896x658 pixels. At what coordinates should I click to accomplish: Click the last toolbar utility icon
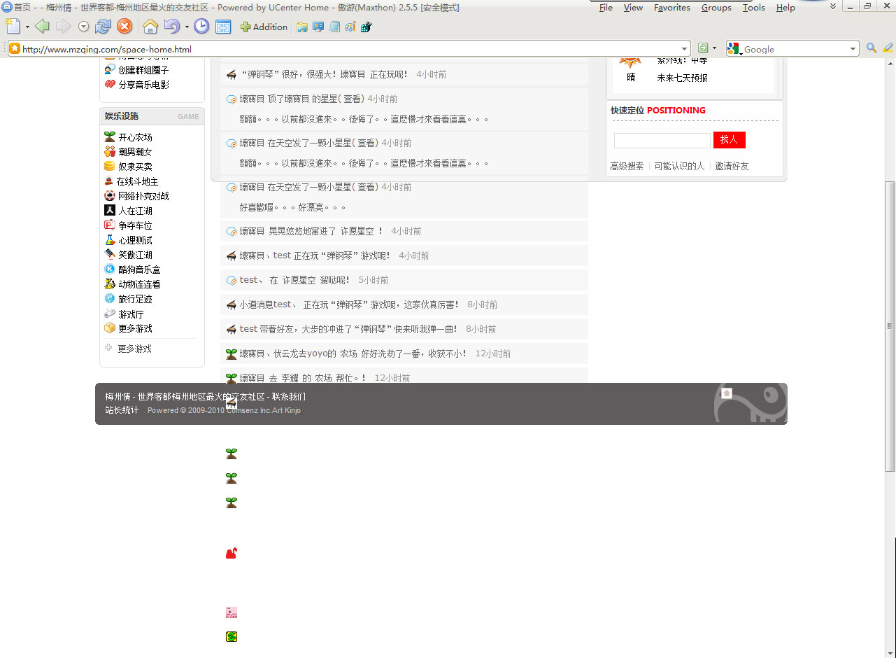(x=366, y=27)
